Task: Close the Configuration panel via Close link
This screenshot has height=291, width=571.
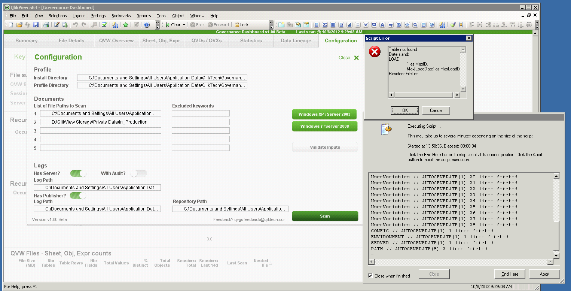Action: pyautogui.click(x=349, y=58)
